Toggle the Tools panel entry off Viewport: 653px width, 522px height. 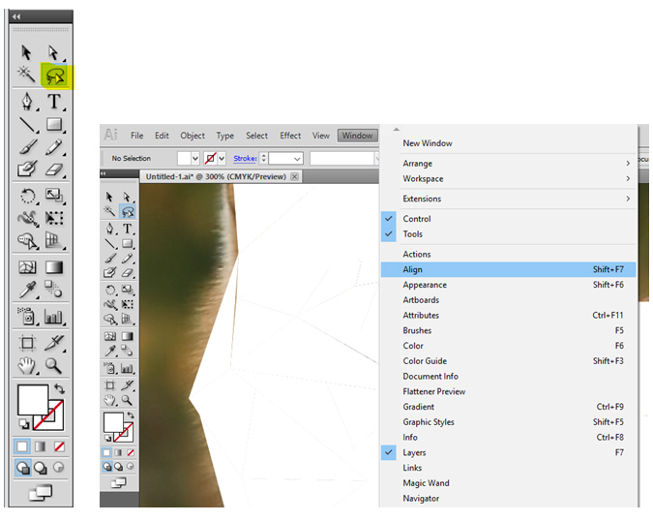click(413, 234)
